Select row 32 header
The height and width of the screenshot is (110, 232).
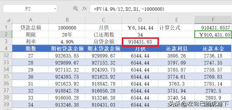(6, 55)
